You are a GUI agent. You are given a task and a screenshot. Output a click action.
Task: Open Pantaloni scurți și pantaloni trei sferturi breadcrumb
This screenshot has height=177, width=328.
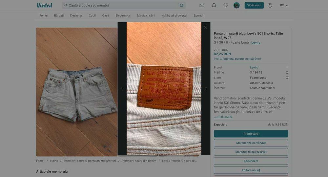pos(90,161)
